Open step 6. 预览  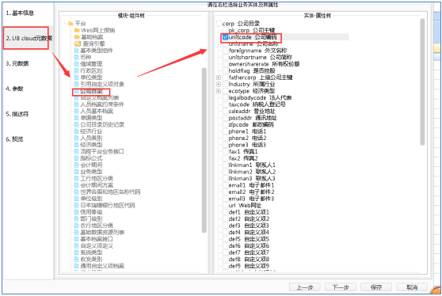click(14, 139)
